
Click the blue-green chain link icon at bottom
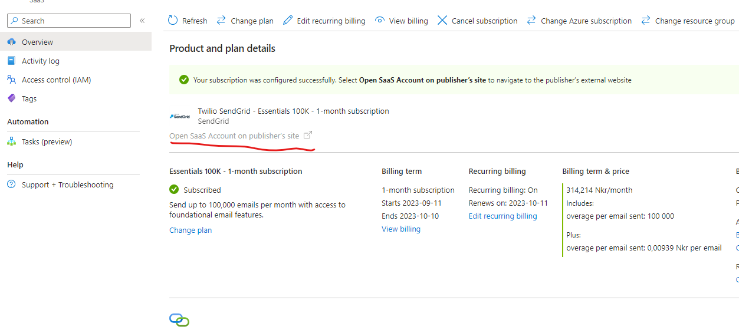click(179, 320)
